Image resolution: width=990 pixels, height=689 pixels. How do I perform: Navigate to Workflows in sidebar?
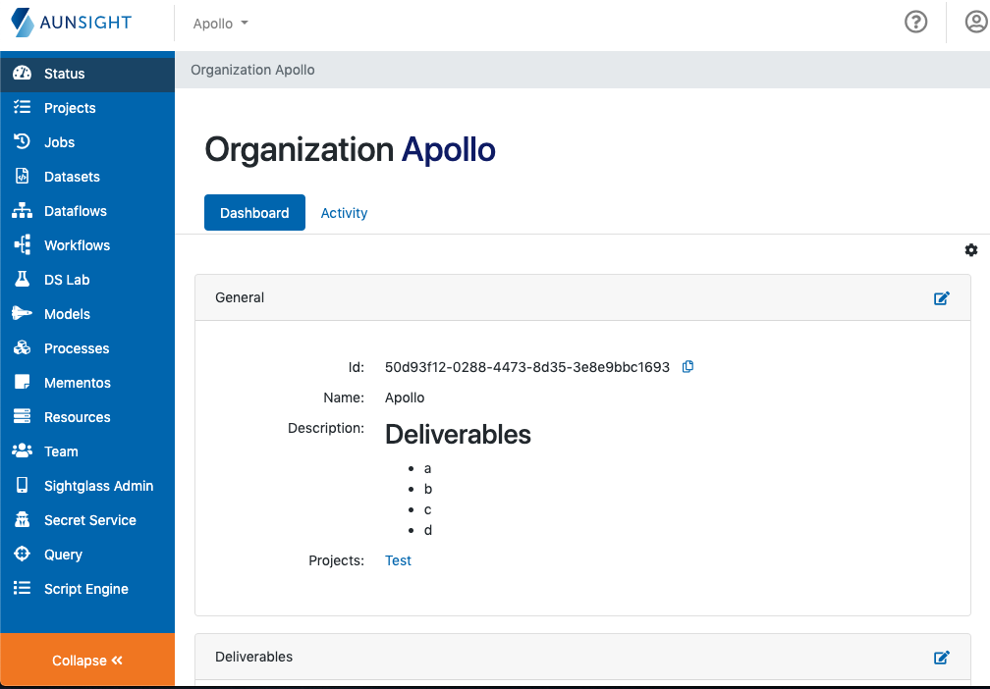(77, 245)
